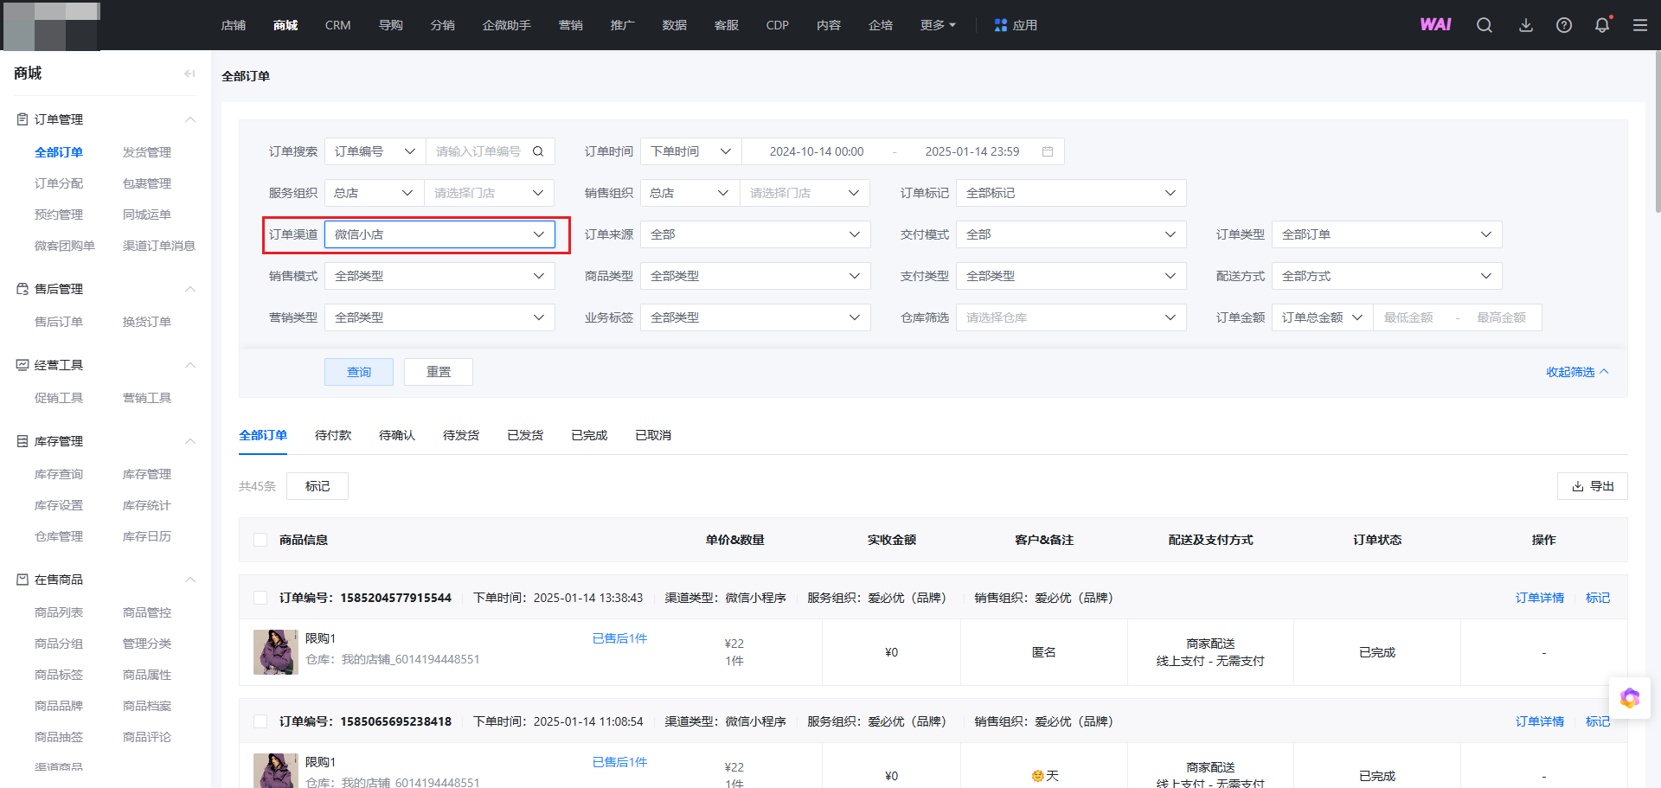Switch to the 待发货 tab
Screen dimensions: 1661x788
(x=461, y=435)
